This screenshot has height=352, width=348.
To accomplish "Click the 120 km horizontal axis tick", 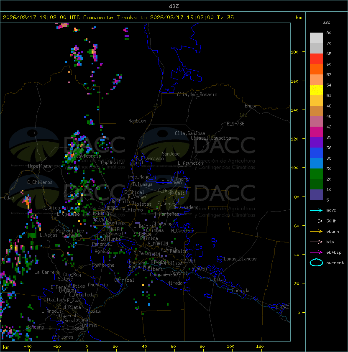I will pos(260,347).
